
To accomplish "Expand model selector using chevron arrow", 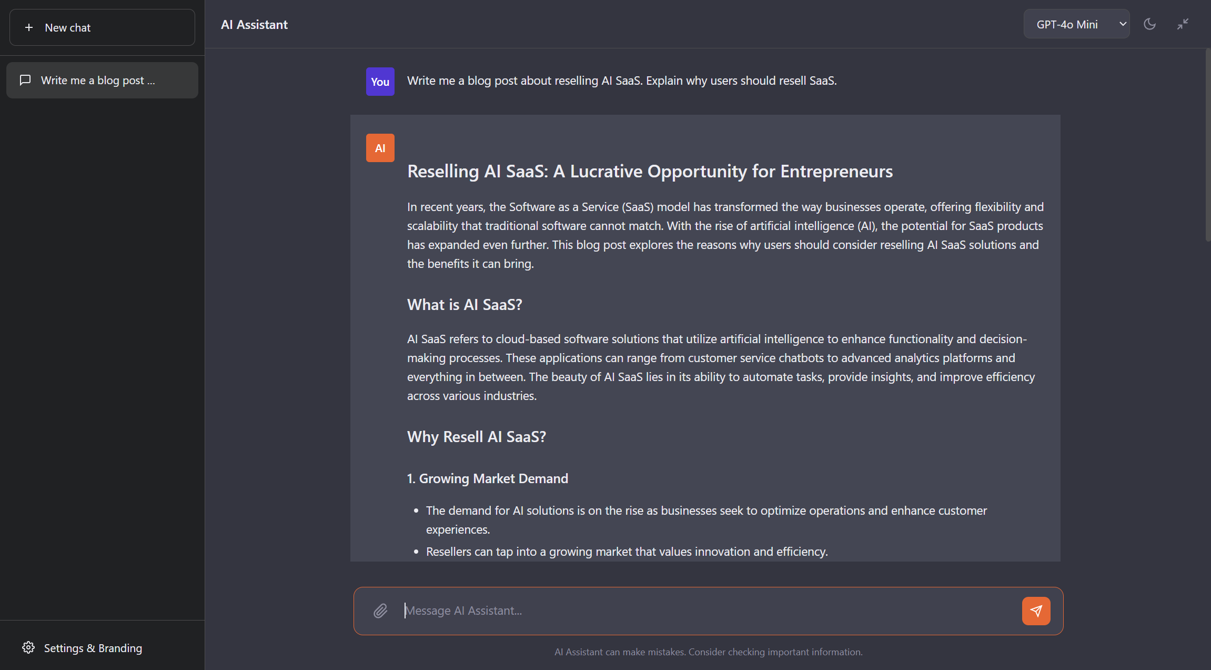I will click(x=1123, y=24).
